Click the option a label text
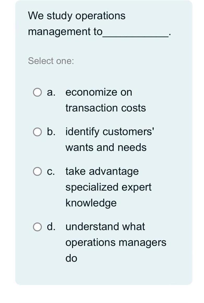This screenshot has width=204, height=303. (x=51, y=92)
